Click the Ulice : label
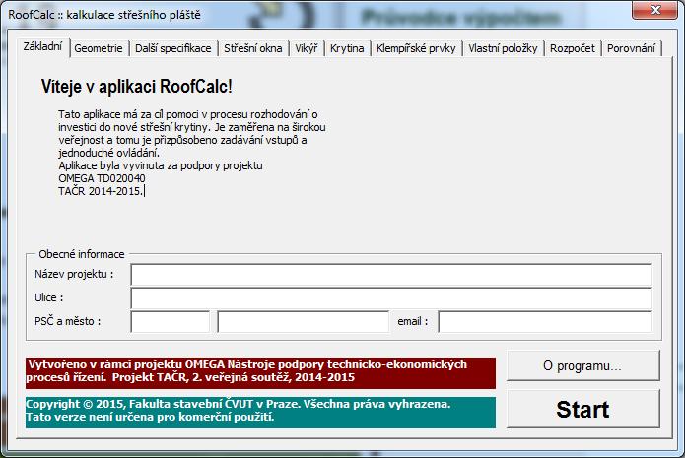Image resolution: width=685 pixels, height=458 pixels. click(x=49, y=297)
